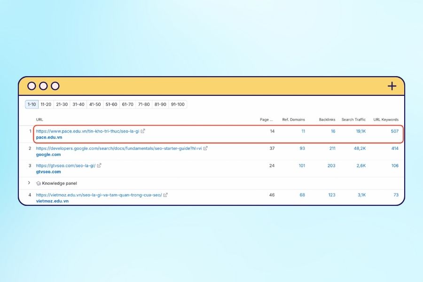The height and width of the screenshot is (282, 423).
Task: Expand the Knowledge panel row chevron
Action: click(x=29, y=183)
